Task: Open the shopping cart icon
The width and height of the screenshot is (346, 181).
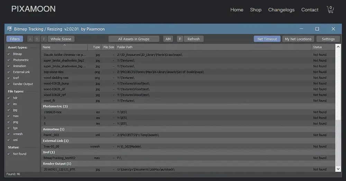Action: 330,9
